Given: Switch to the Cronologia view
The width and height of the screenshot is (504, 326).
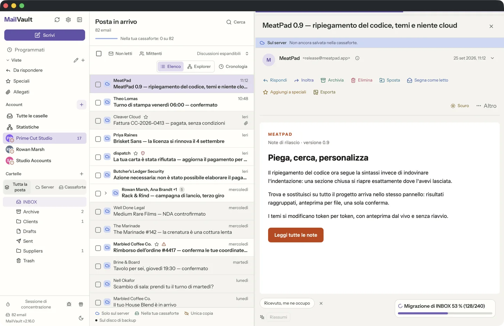Looking at the screenshot, I should (x=233, y=66).
